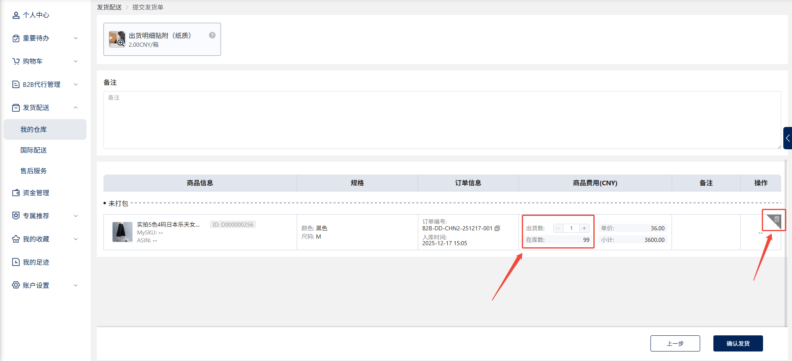
Task: Click the 我的足迹 footprint icon
Action: (x=16, y=262)
